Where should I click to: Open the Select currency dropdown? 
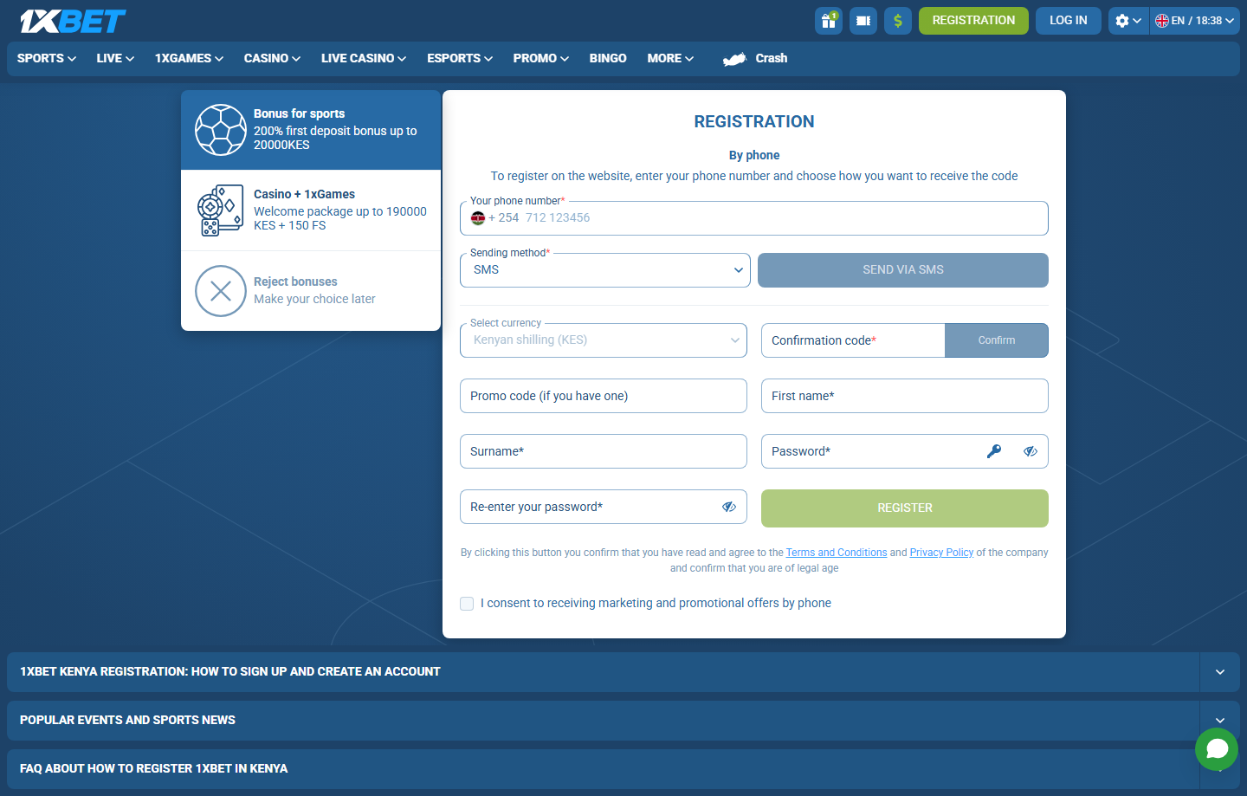point(603,340)
